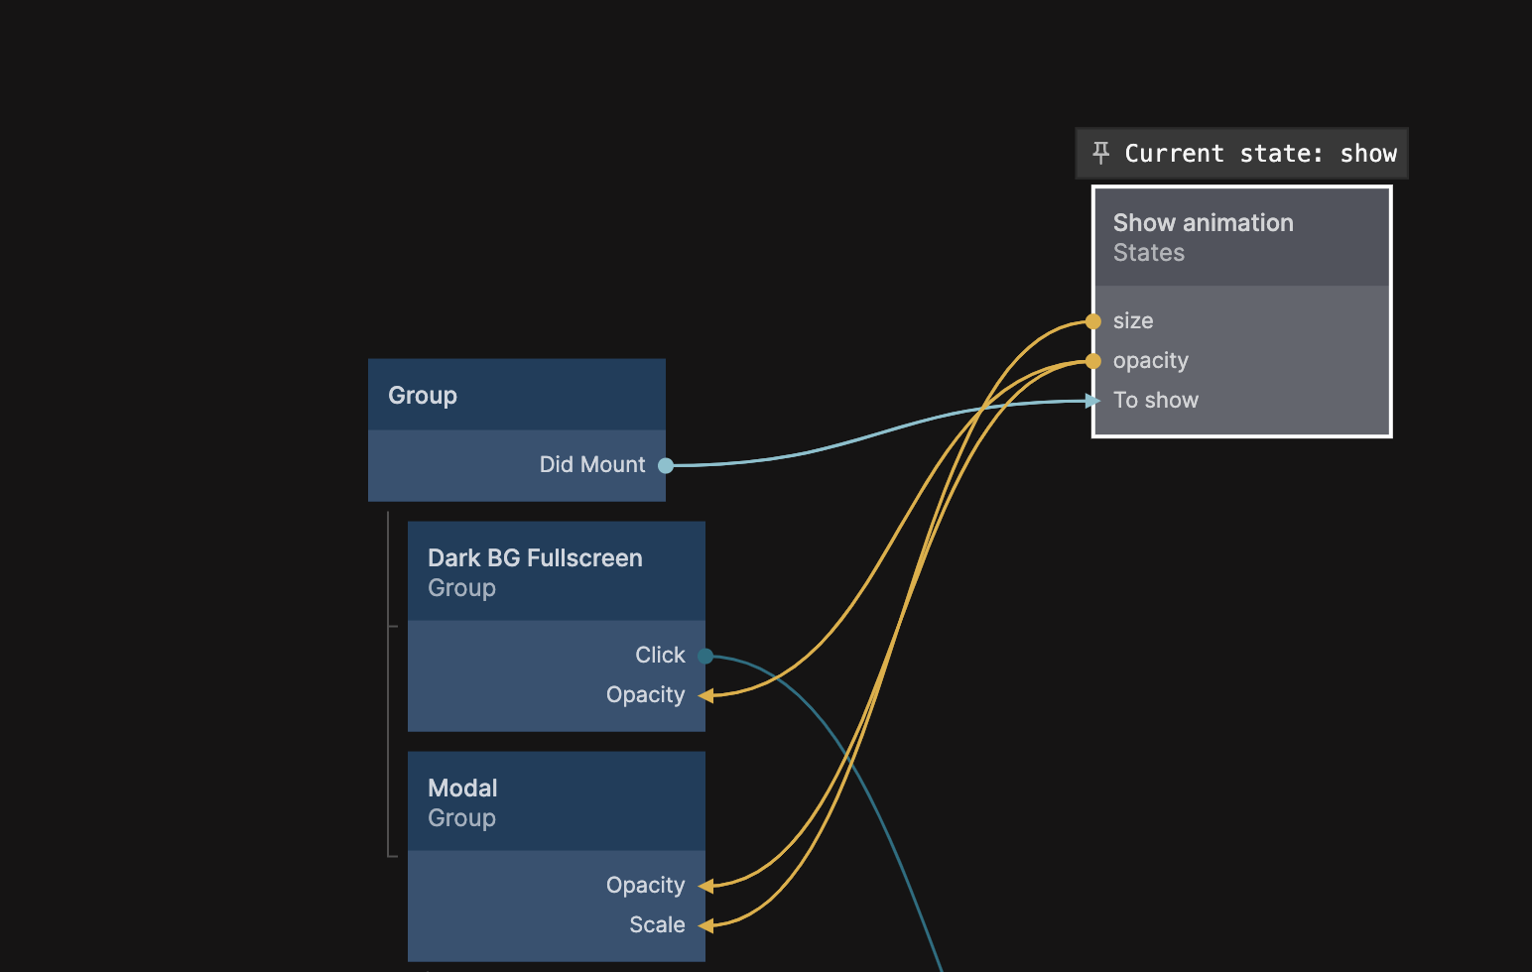Select the top-level Group node header
This screenshot has height=972, width=1532.
[516, 395]
